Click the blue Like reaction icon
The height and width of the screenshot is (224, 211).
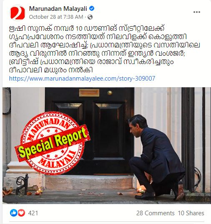pyautogui.click(x=14, y=213)
